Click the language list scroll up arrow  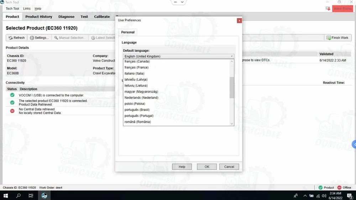point(232,62)
